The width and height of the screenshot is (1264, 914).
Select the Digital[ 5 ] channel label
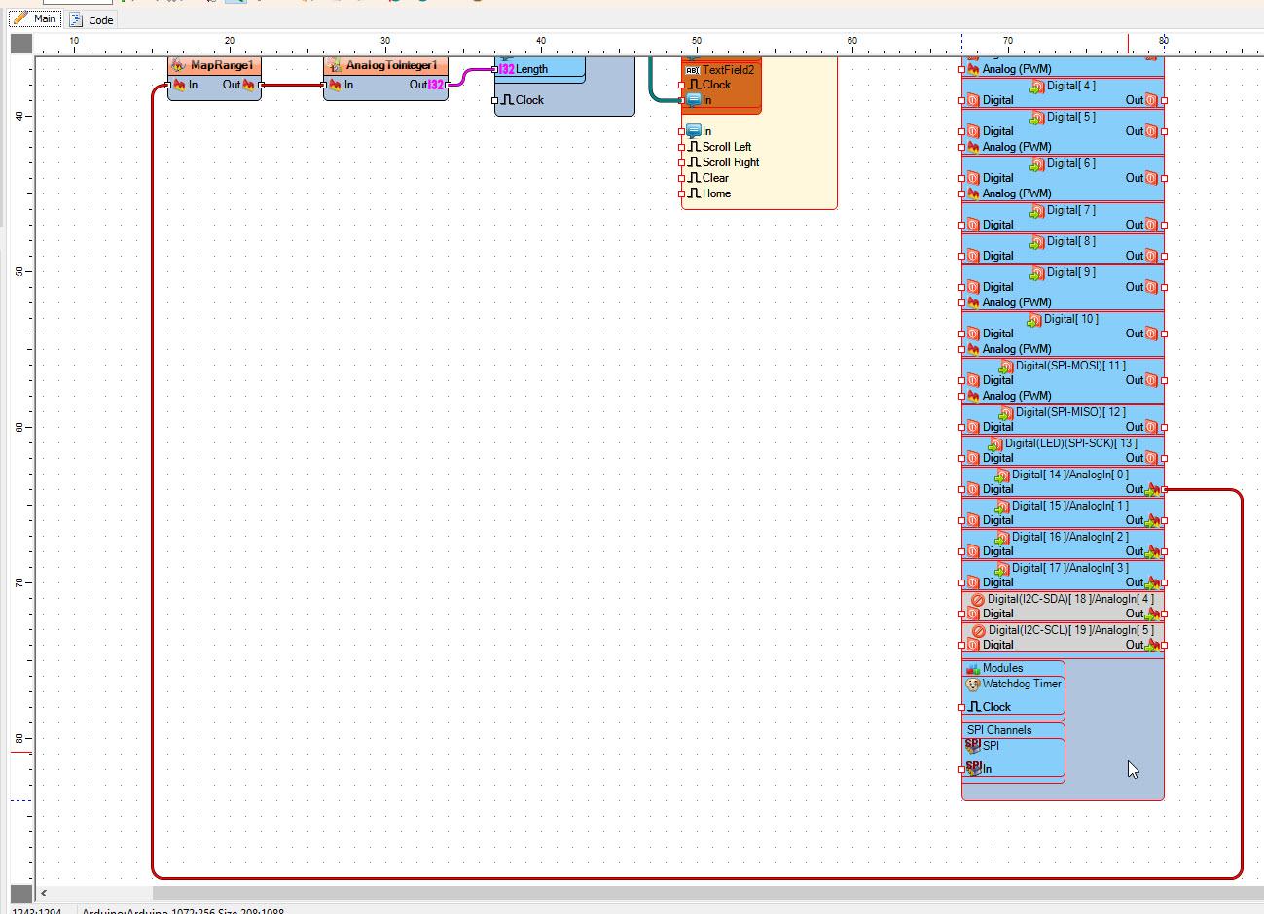tap(1070, 117)
